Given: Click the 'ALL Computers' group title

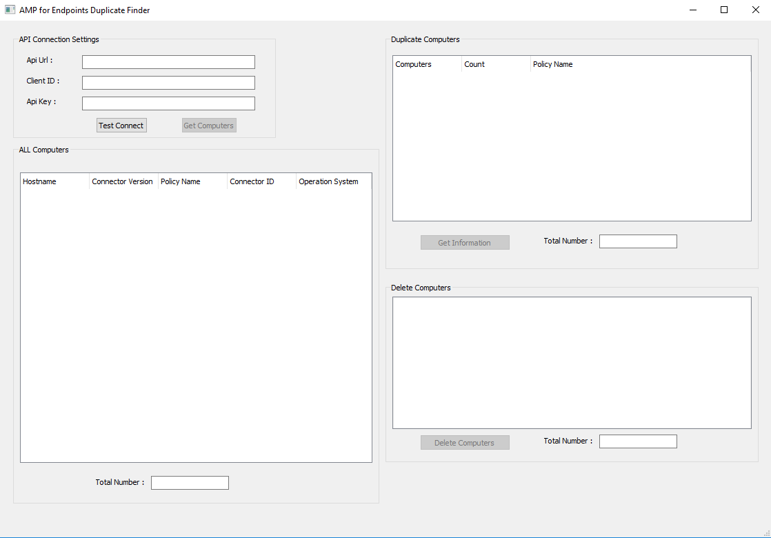Looking at the screenshot, I should [43, 150].
